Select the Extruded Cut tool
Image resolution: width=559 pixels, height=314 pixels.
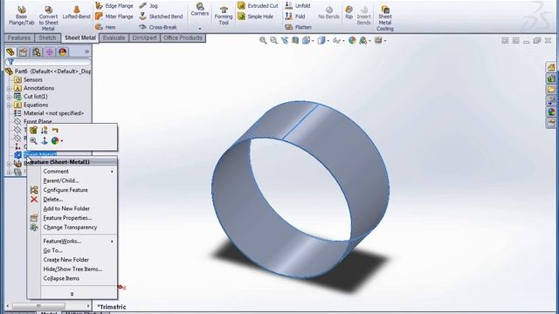[258, 6]
